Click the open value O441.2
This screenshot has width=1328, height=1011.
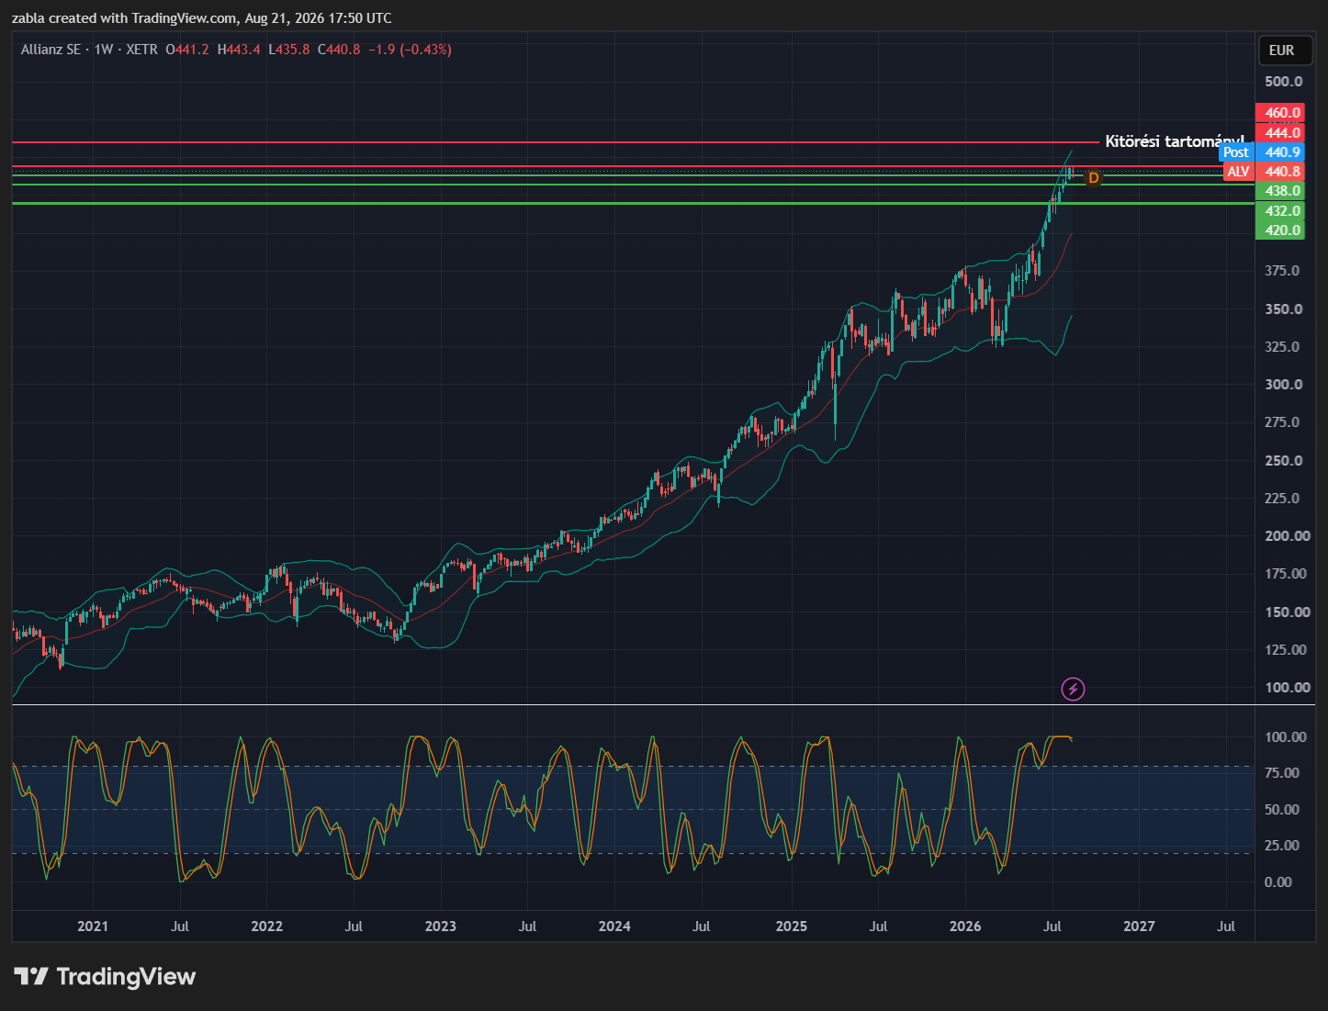[x=187, y=50]
